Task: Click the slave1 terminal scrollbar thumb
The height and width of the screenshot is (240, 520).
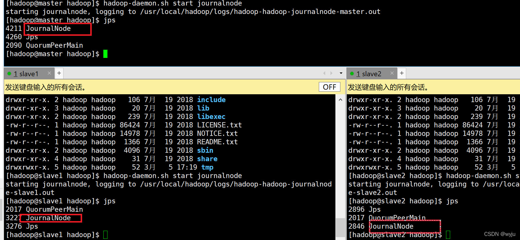Action: click(x=340, y=227)
